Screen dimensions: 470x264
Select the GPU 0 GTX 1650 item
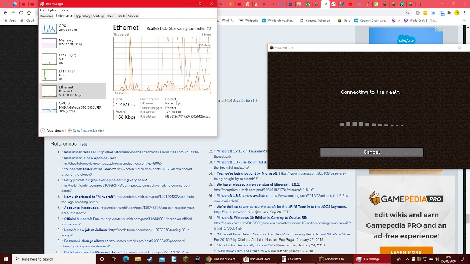tap(72, 107)
